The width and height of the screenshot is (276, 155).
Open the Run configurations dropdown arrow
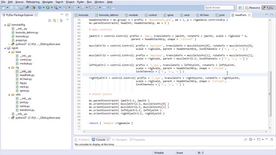coord(52,8)
